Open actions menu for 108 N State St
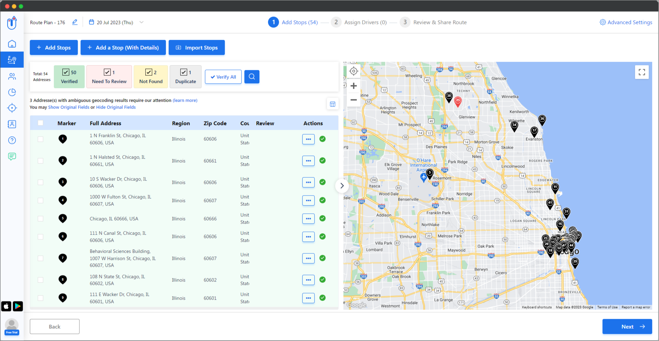This screenshot has width=659, height=341. 308,280
